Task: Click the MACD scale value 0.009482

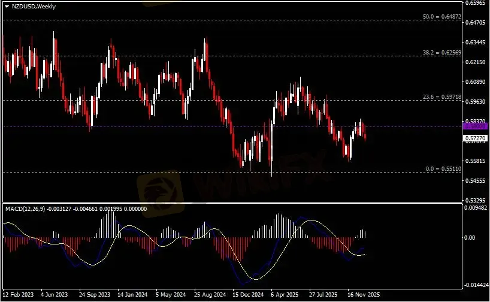Action: coord(476,208)
